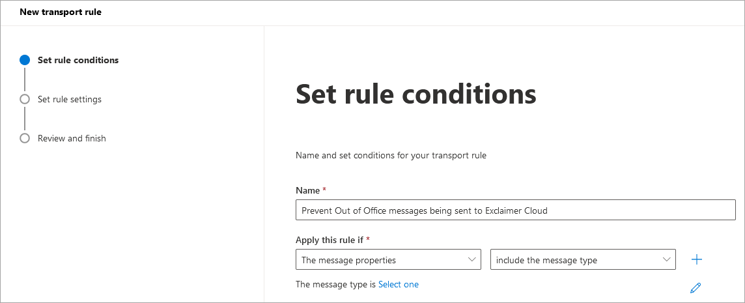Image resolution: width=745 pixels, height=303 pixels.
Task: Click the New transport rule title
Action: [61, 12]
